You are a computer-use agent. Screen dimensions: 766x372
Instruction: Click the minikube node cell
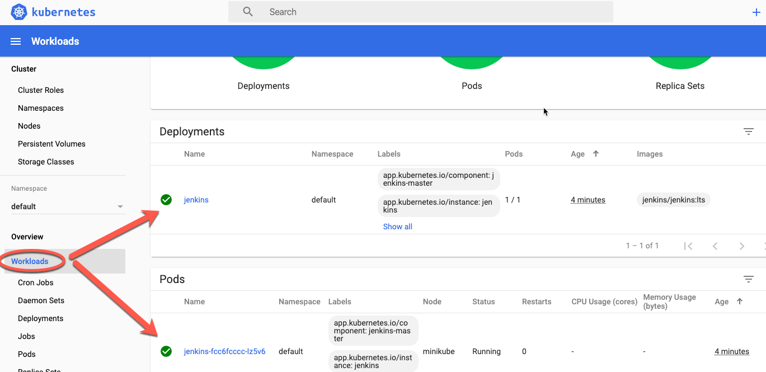[439, 351]
